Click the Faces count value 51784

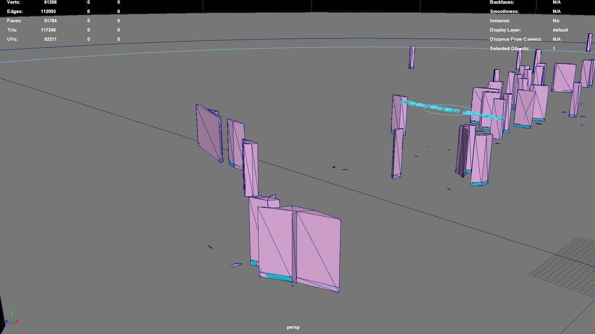coord(50,21)
